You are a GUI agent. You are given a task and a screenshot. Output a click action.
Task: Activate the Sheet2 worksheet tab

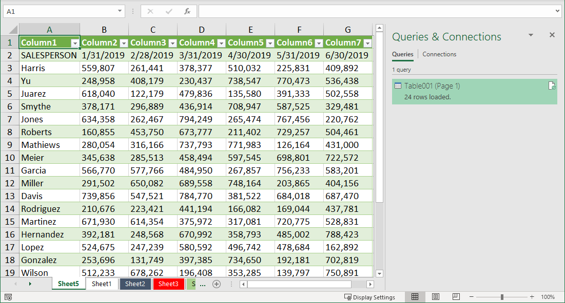pos(135,284)
